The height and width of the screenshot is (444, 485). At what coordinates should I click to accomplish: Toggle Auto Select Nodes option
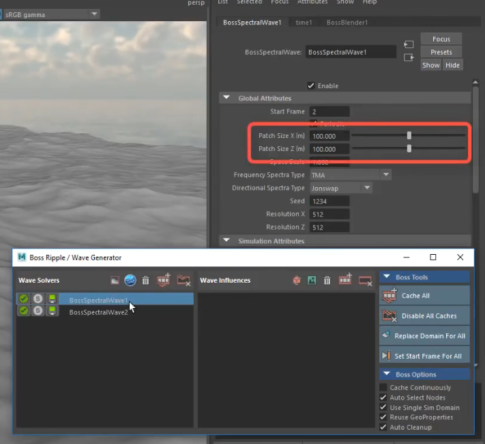[x=383, y=398]
